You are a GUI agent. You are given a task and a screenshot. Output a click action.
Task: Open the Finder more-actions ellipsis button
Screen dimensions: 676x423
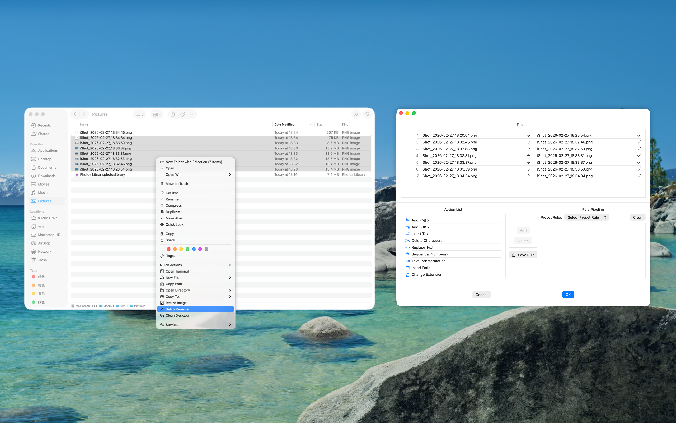point(192,114)
